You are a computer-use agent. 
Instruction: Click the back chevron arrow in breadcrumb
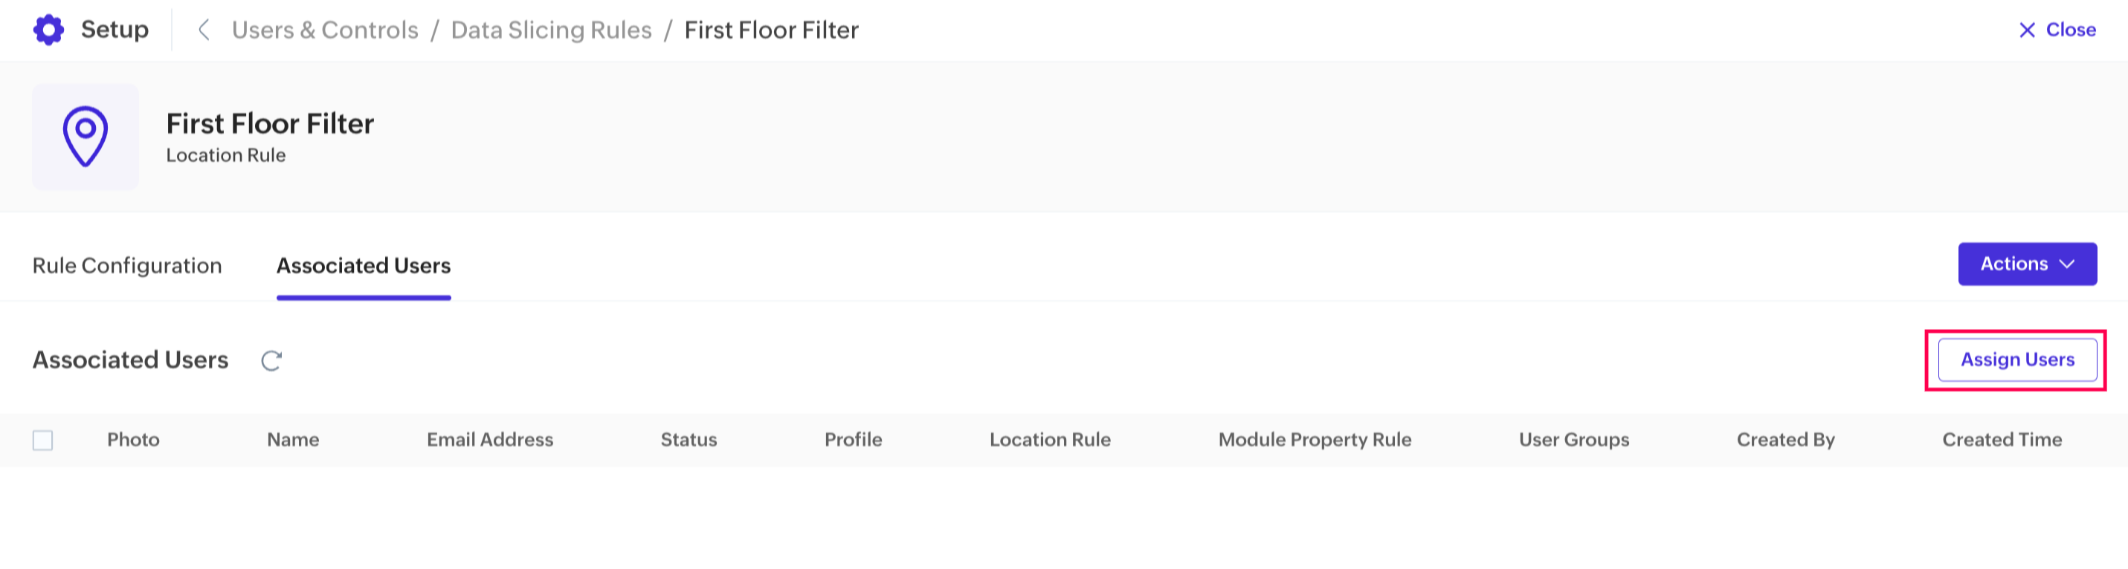coord(203,30)
